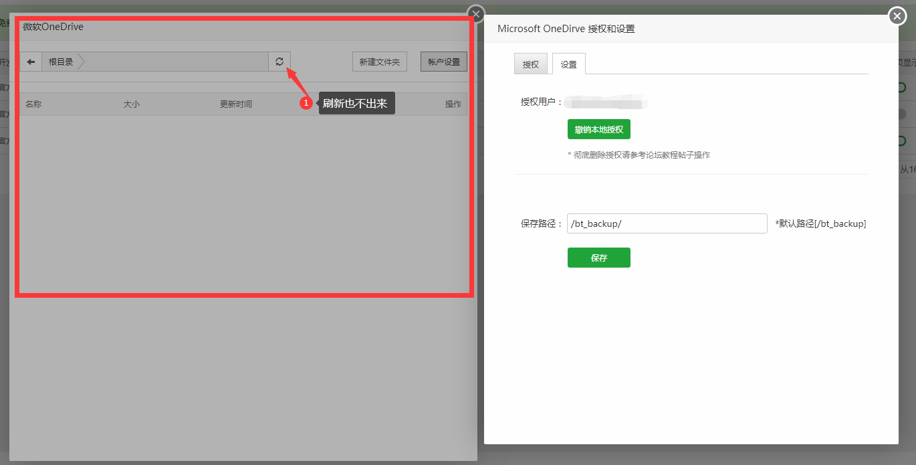
Task: Click the 更新时间 column header
Action: click(x=236, y=104)
